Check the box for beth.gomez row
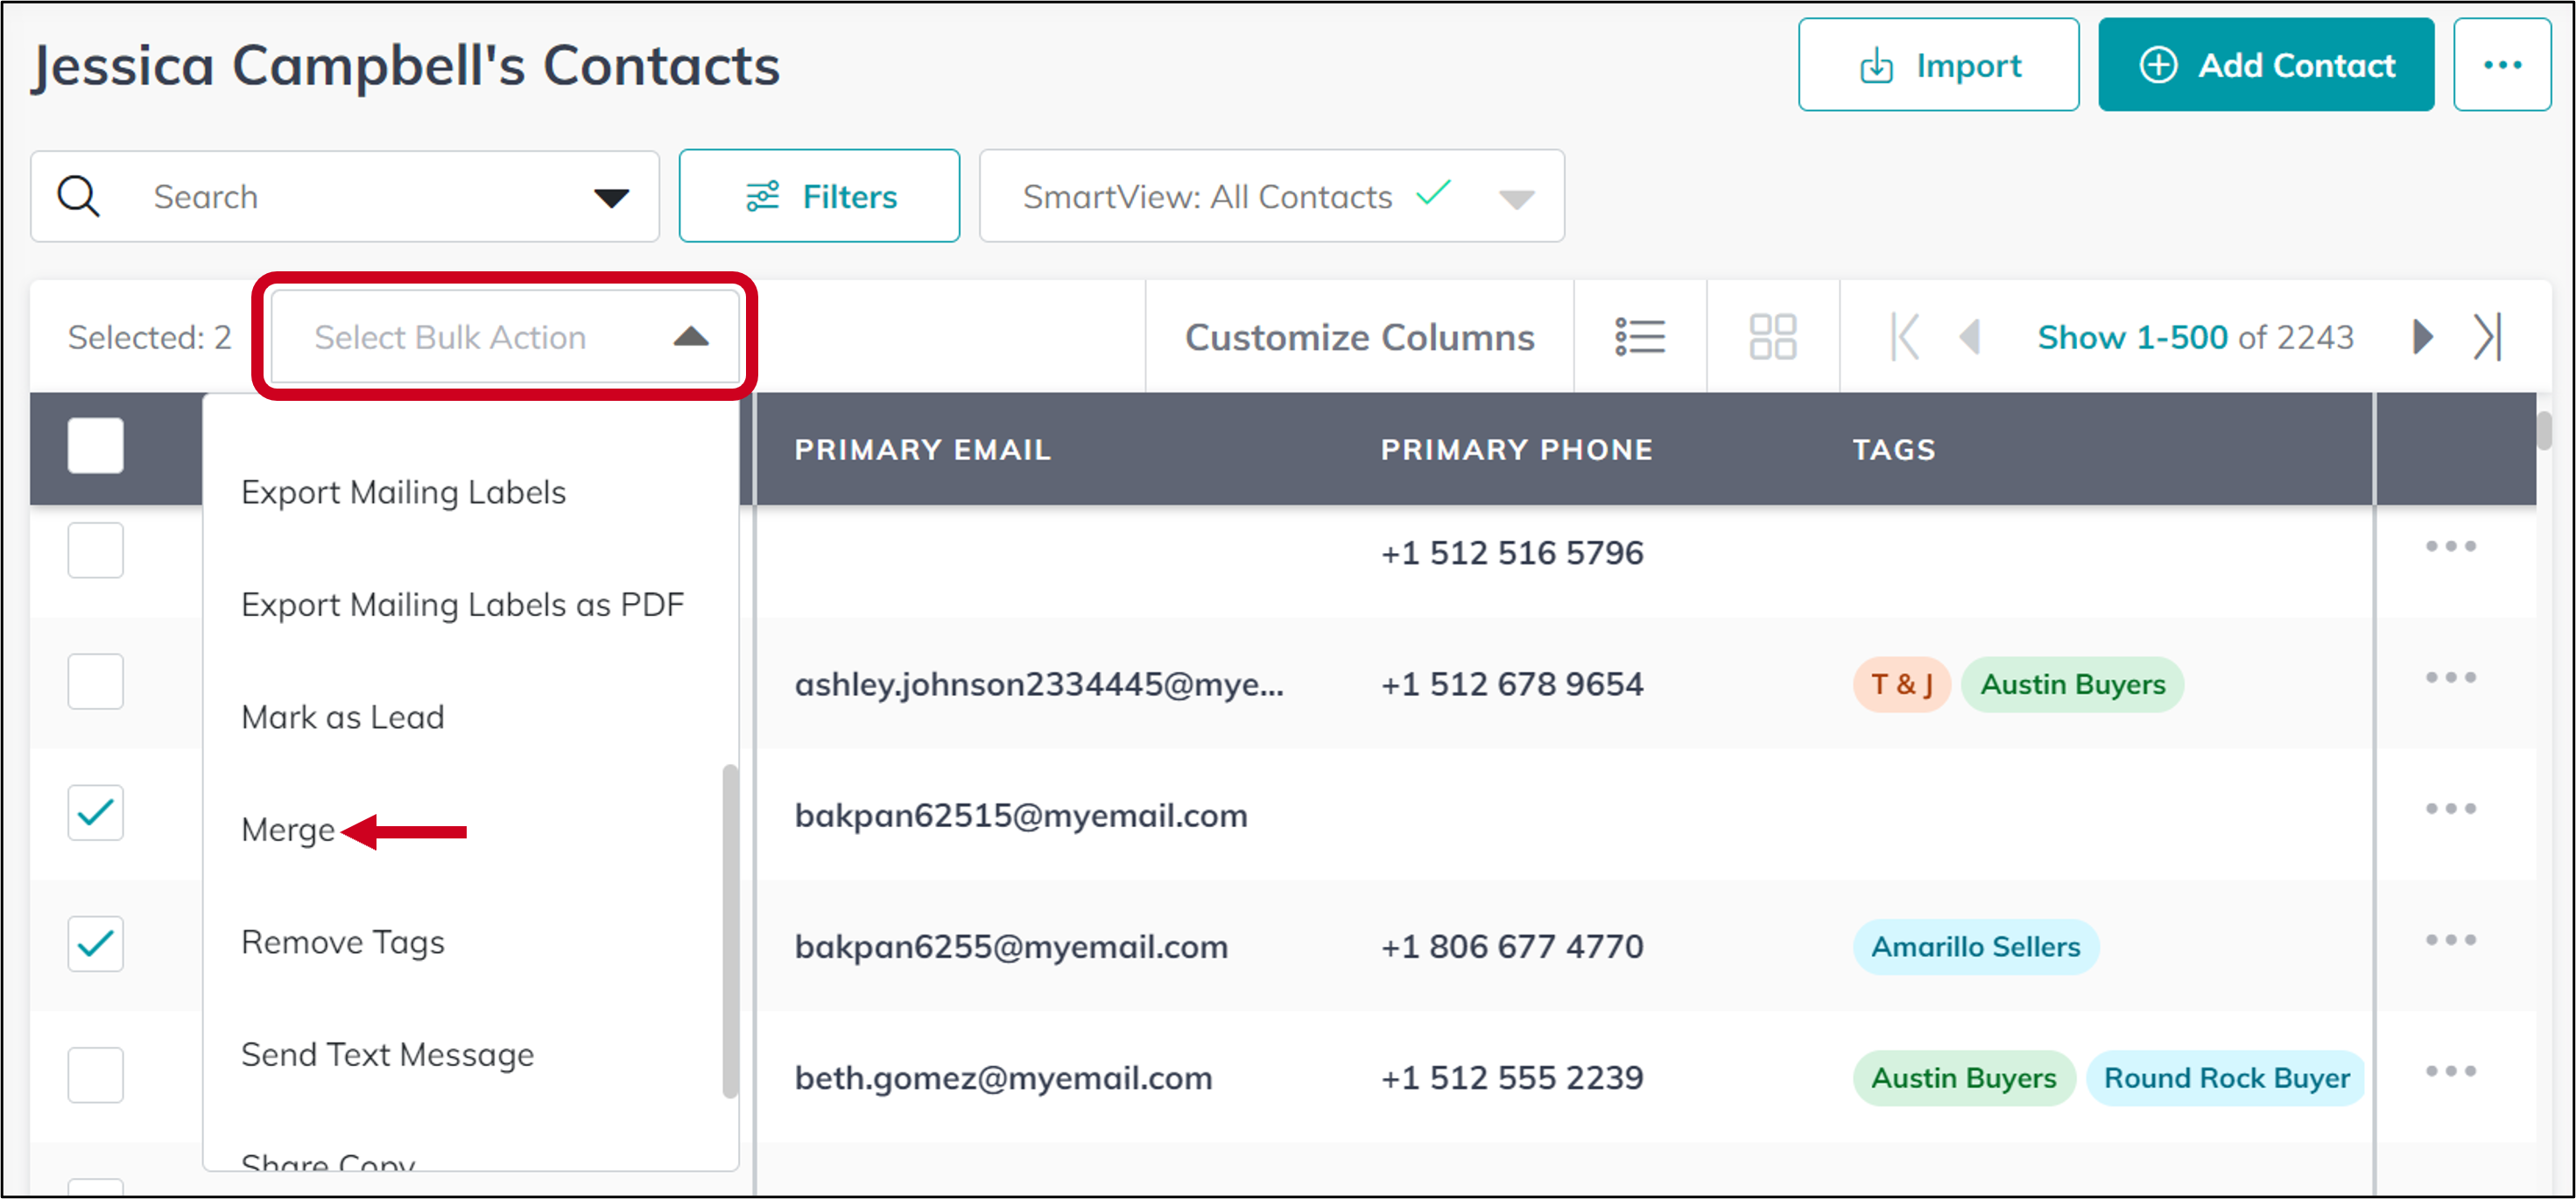Viewport: 2576px width, 1199px height. click(96, 1075)
